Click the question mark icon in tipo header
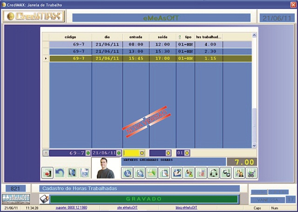Screen dimensions: 298x212 [x=180, y=37]
